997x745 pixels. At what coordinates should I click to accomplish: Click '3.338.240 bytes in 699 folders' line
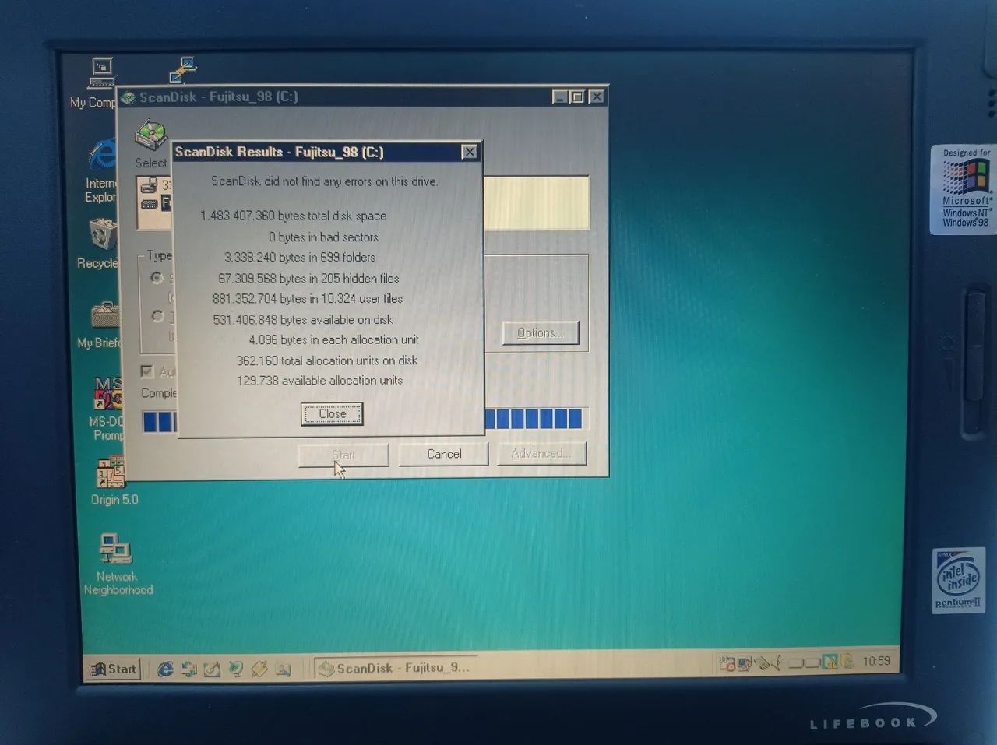[300, 257]
